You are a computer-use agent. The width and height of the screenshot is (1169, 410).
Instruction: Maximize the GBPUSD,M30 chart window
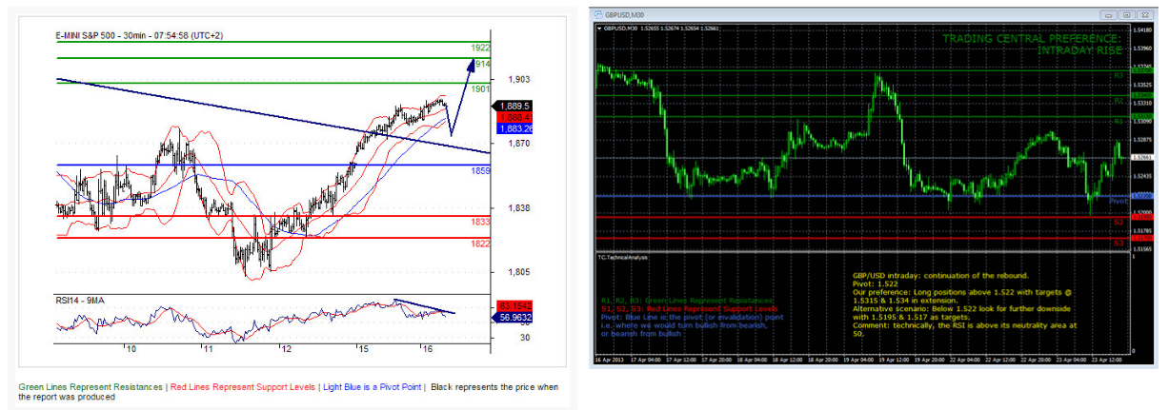pyautogui.click(x=1126, y=15)
